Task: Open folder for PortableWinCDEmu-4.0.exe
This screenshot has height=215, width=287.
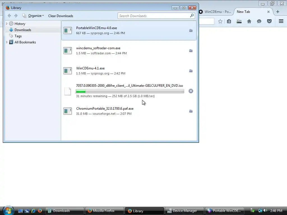Action: pos(191,31)
